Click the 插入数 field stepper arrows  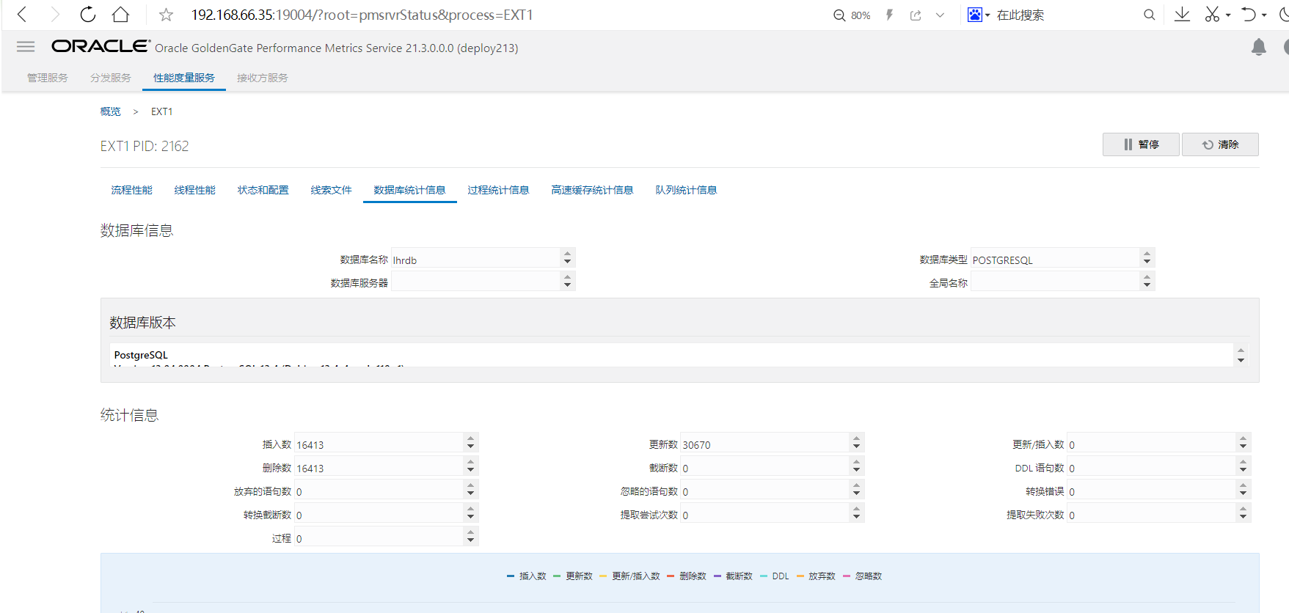(x=470, y=442)
